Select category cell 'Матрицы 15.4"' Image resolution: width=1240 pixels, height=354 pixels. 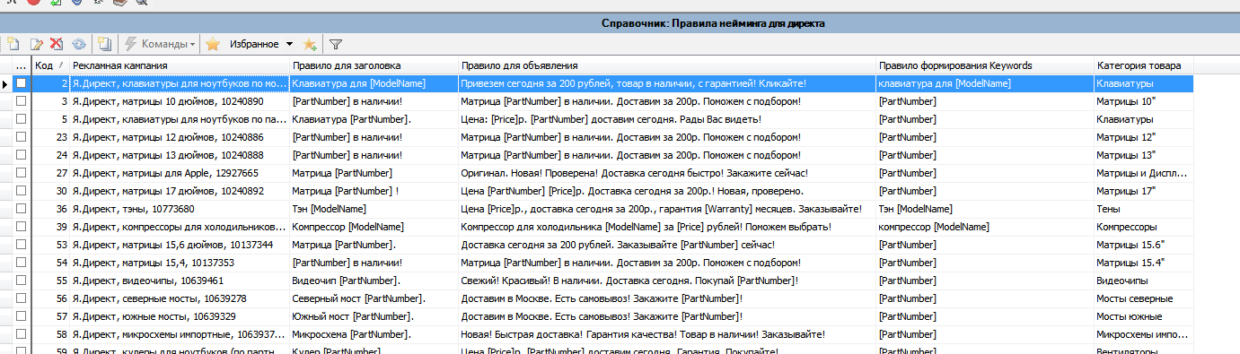1143,263
